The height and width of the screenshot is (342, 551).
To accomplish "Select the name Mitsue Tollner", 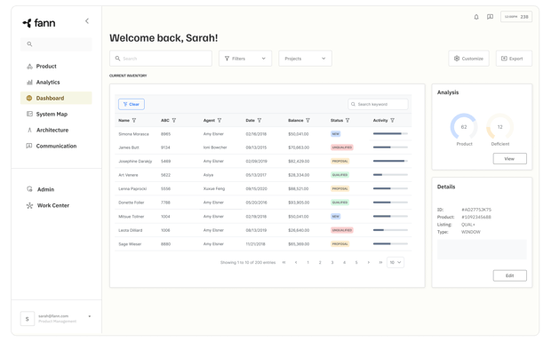I will pyautogui.click(x=131, y=217).
